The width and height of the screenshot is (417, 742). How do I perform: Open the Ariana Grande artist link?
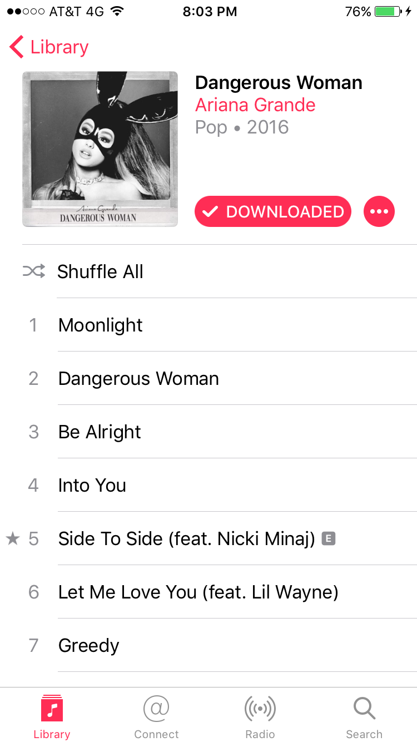[x=255, y=105]
